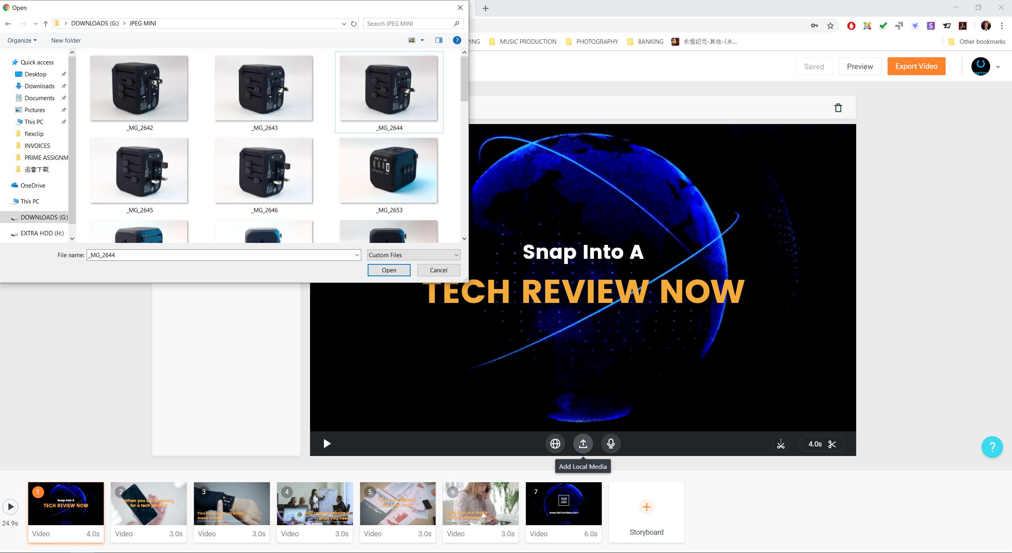Click the split video scissors icon
This screenshot has height=553, width=1012.
[x=781, y=444]
